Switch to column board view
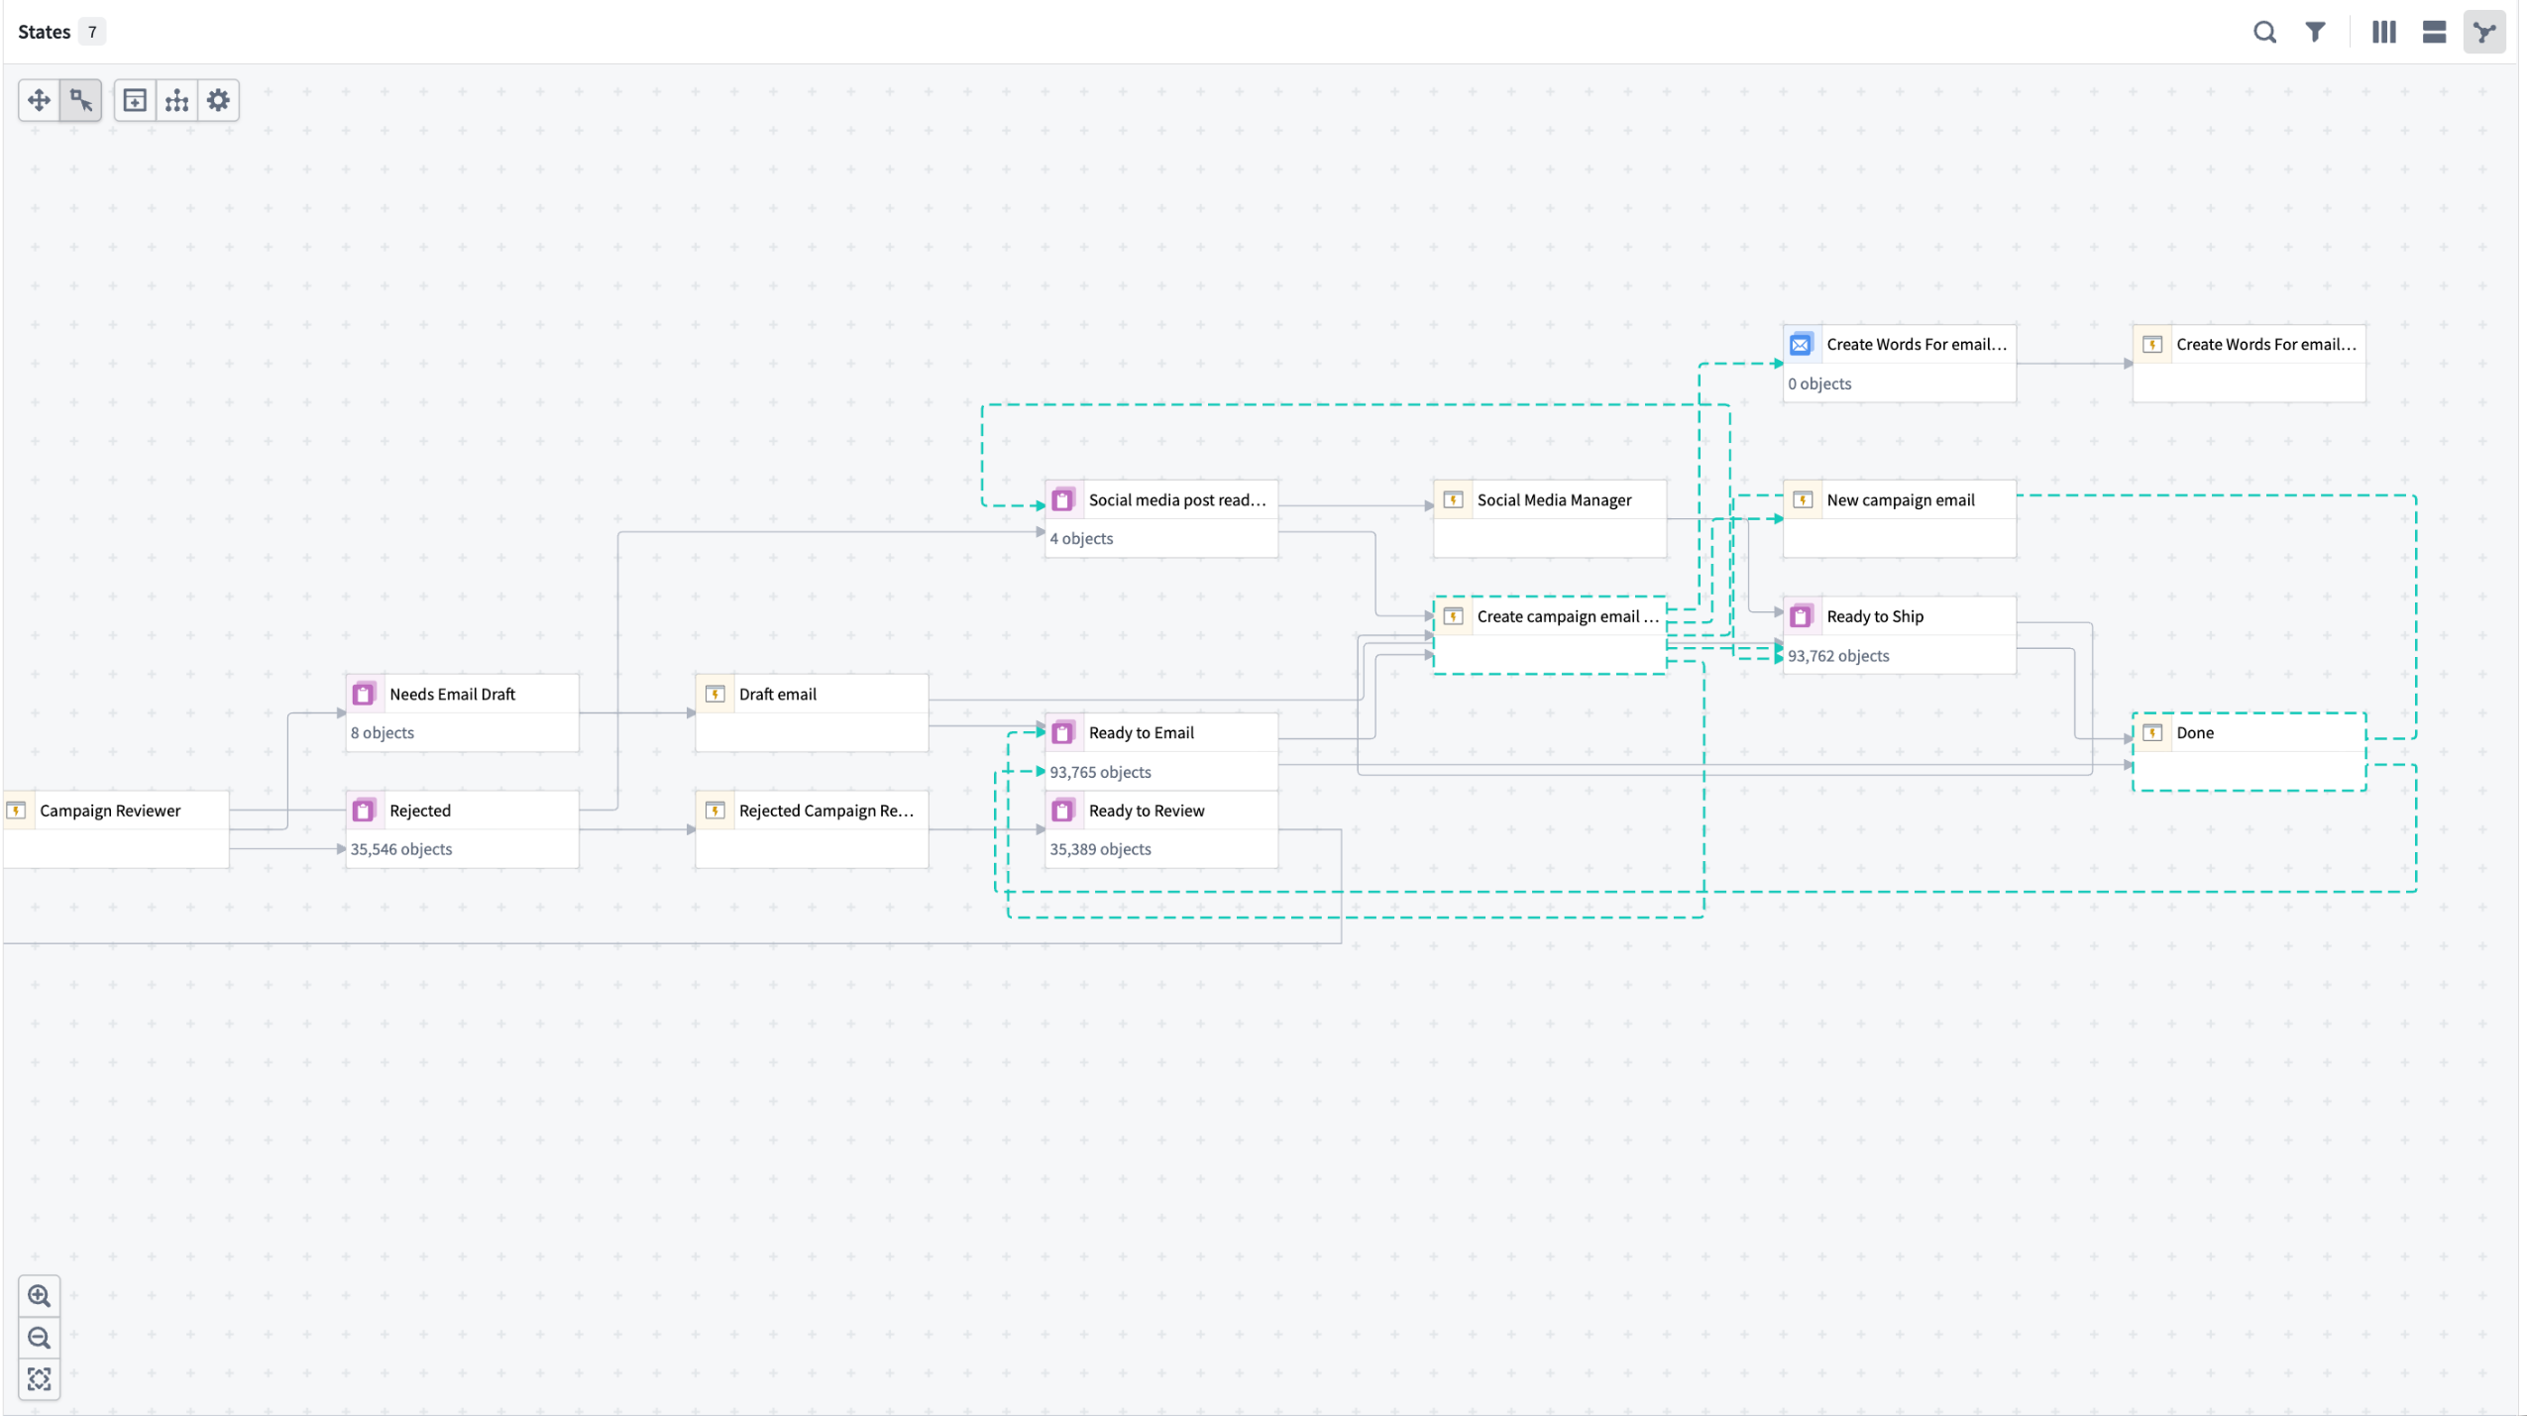Image resolution: width=2527 pixels, height=1416 pixels. (2382, 32)
